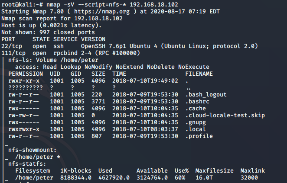The height and width of the screenshot is (183, 287).
Task: Select the 60% Use% value
Action: click(180, 178)
